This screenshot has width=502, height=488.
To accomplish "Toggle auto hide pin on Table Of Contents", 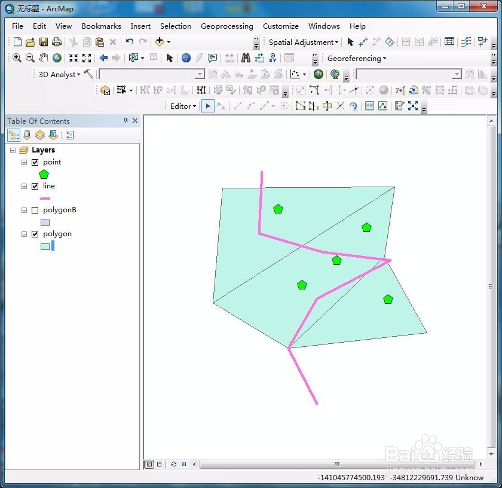I will 125,120.
